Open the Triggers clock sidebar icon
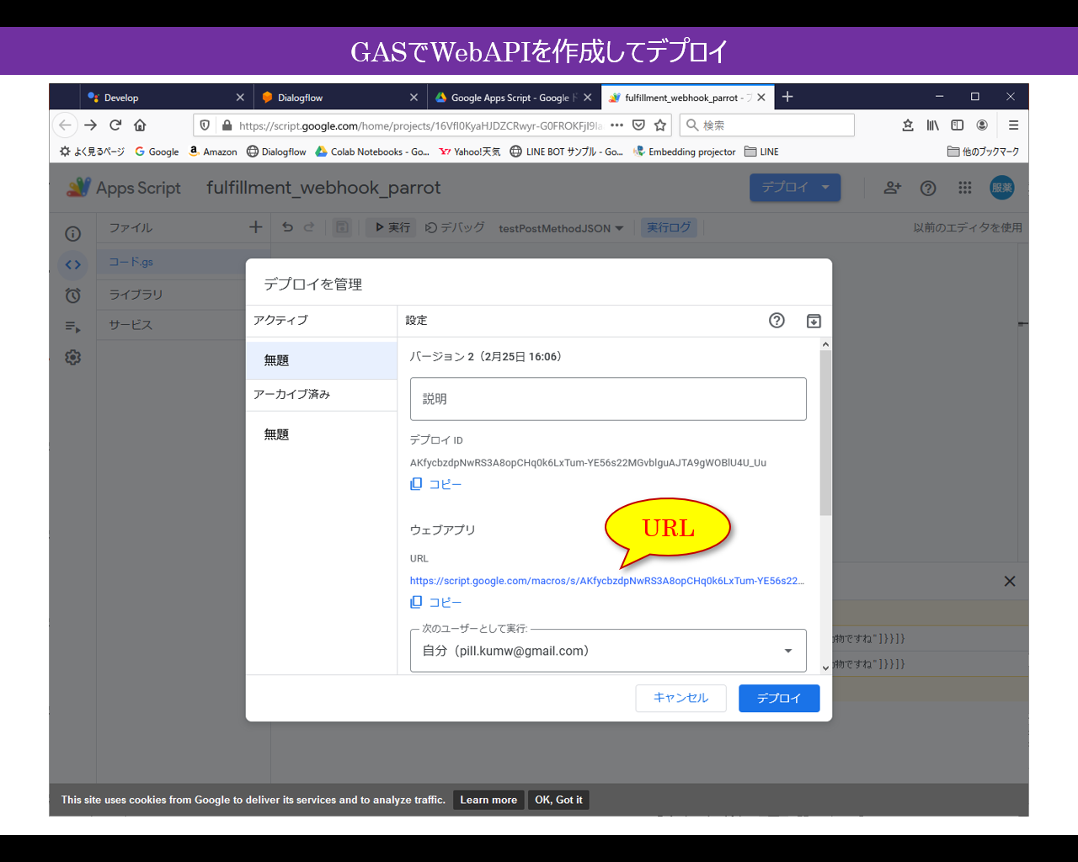Screen dimensions: 1078x862 click(73, 295)
